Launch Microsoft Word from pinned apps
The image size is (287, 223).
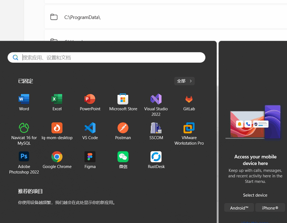(24, 102)
